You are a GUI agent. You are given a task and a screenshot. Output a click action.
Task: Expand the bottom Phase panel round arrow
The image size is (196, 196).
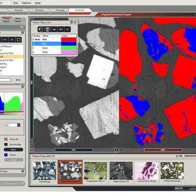pos(23,171)
